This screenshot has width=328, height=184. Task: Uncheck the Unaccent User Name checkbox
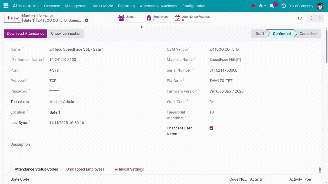point(211,128)
